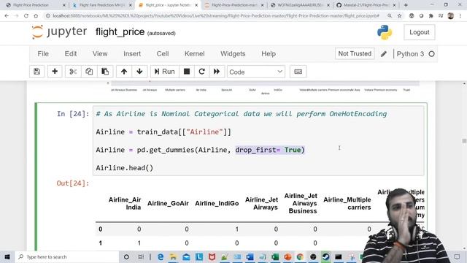Open Windows Start menu
The height and width of the screenshot is (263, 467).
tap(7, 256)
